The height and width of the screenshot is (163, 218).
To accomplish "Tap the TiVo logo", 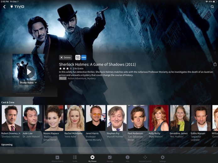I will (x=17, y=7).
